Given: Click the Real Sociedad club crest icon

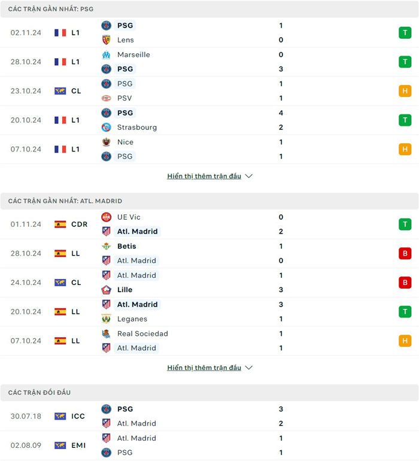Looking at the screenshot, I should [107, 333].
